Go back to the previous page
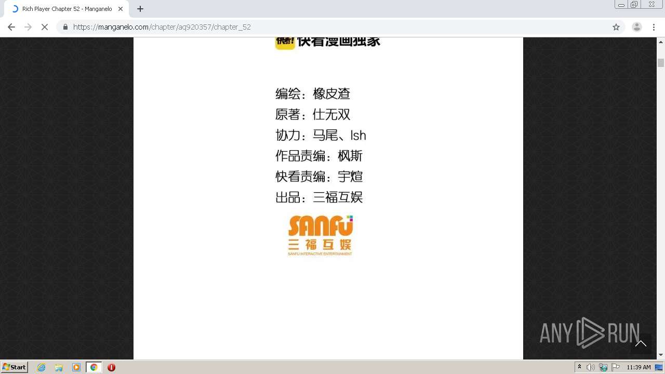The width and height of the screenshot is (665, 374). coord(11,27)
